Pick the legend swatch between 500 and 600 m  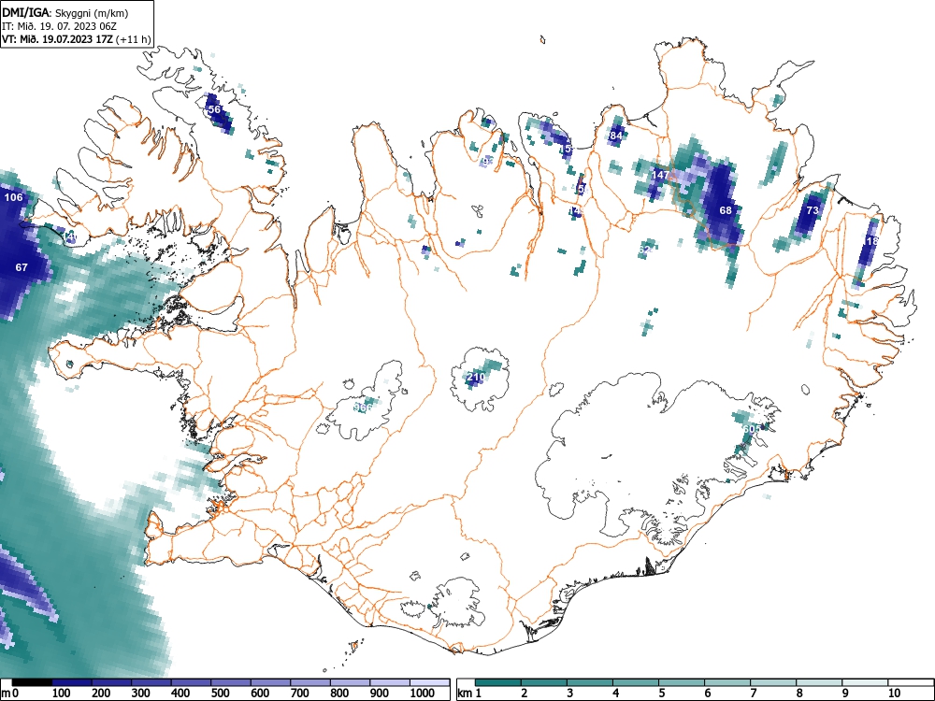click(231, 682)
